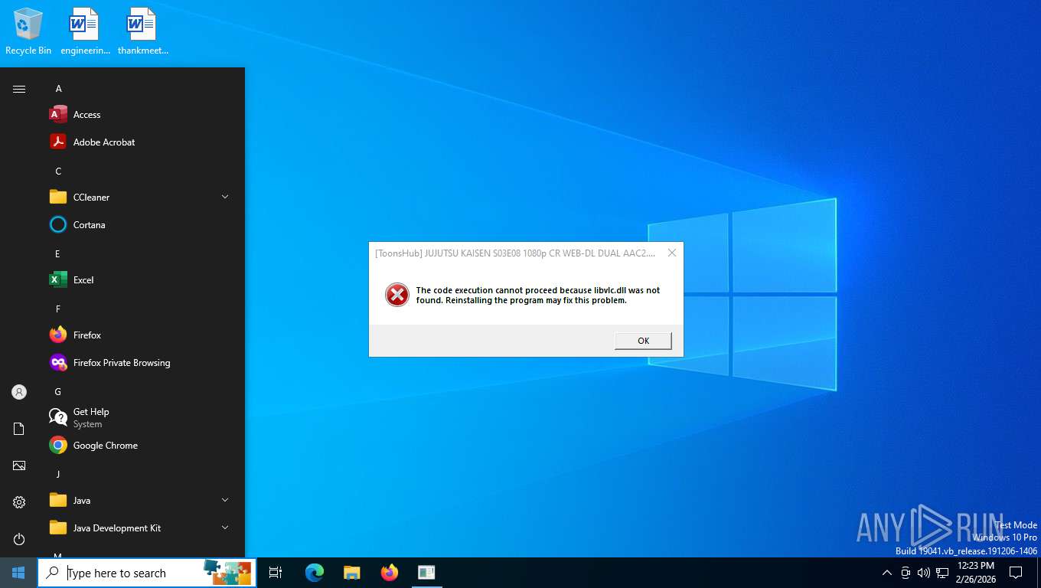This screenshot has height=588, width=1041.
Task: Expand the Java Development Kit chevron
Action: (225, 528)
